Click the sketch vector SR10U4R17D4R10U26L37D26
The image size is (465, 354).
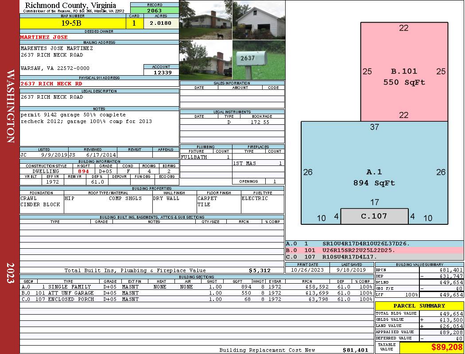(x=366, y=244)
